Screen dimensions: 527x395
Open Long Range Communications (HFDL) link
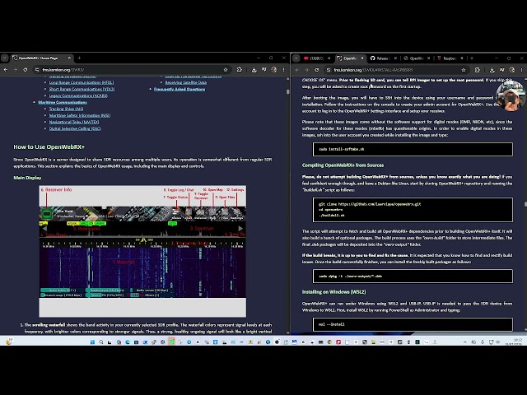82,82
